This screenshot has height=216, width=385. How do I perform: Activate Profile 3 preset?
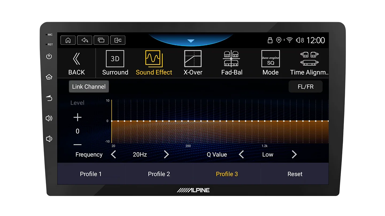pyautogui.click(x=227, y=174)
